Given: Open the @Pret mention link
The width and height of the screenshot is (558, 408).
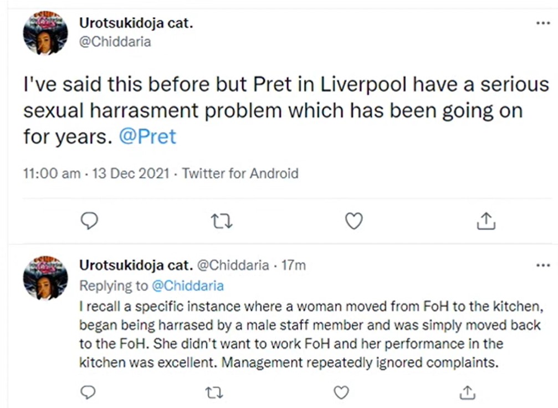Looking at the screenshot, I should click(149, 136).
